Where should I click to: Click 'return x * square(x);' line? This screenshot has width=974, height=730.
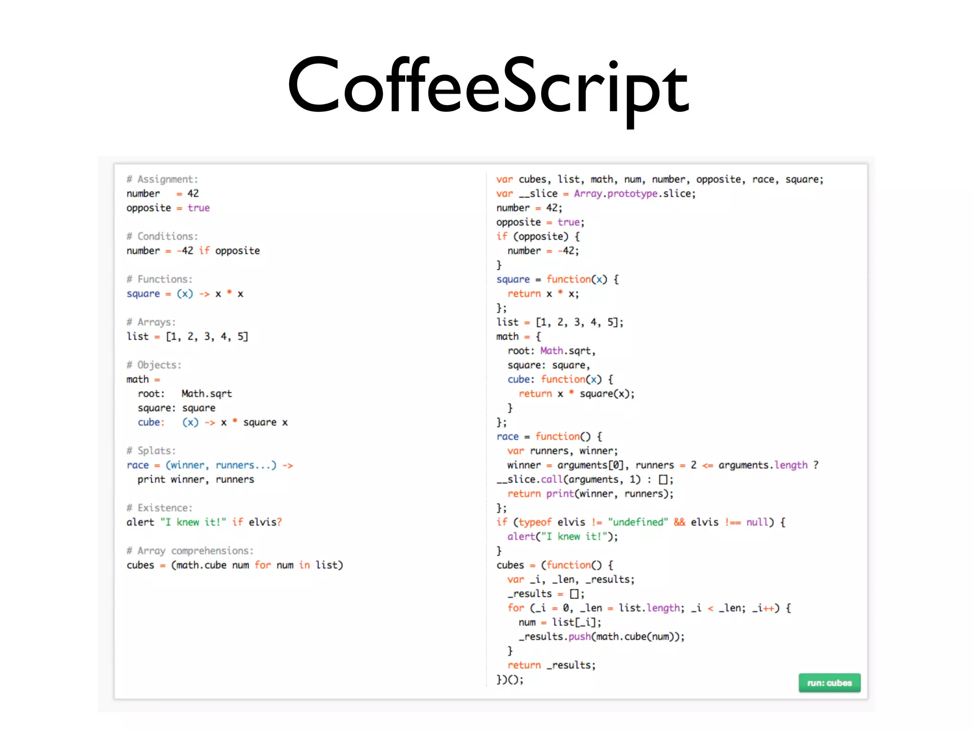pos(577,394)
